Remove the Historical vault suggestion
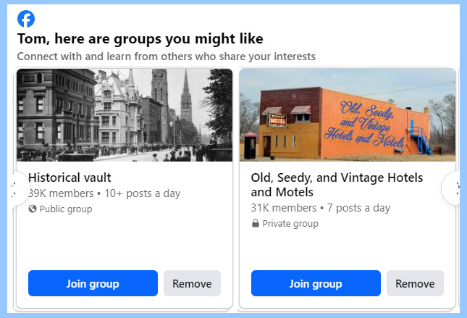 tap(192, 283)
